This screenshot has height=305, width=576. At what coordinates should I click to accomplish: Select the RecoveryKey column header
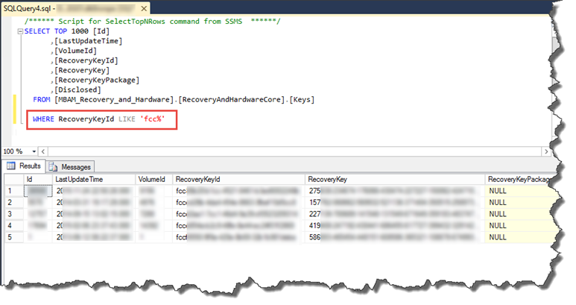coord(395,179)
